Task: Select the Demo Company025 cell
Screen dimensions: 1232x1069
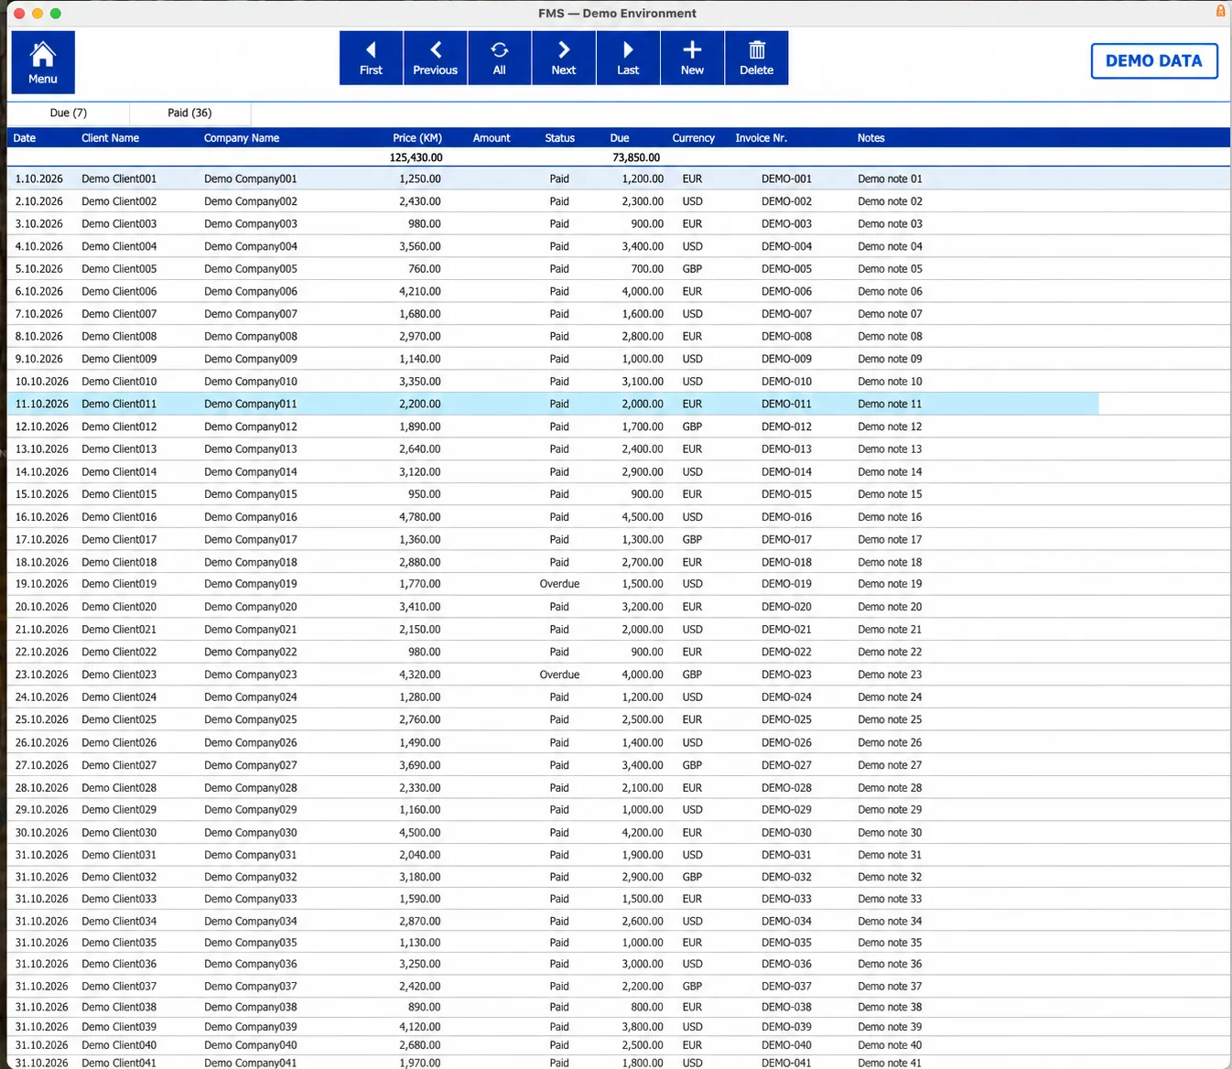Action: [250, 719]
